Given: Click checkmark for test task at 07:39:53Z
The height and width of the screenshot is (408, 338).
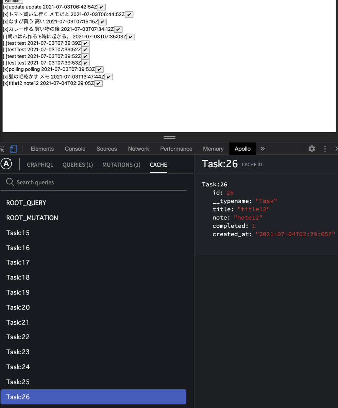Looking at the screenshot, I should [85, 63].
